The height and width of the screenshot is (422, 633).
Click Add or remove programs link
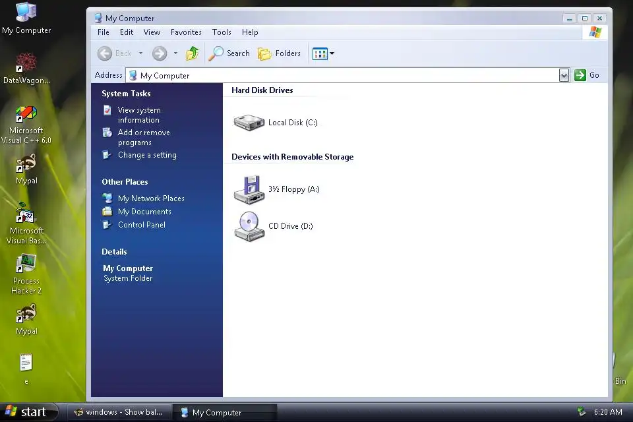[144, 137]
